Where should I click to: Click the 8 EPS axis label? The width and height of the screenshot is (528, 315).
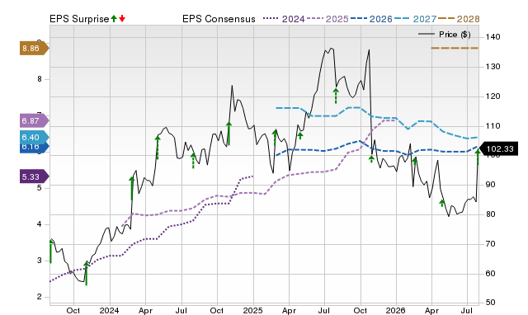[x=40, y=79]
